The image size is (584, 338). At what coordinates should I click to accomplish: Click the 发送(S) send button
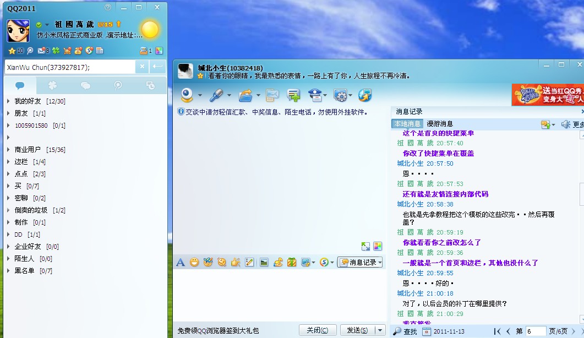click(357, 330)
